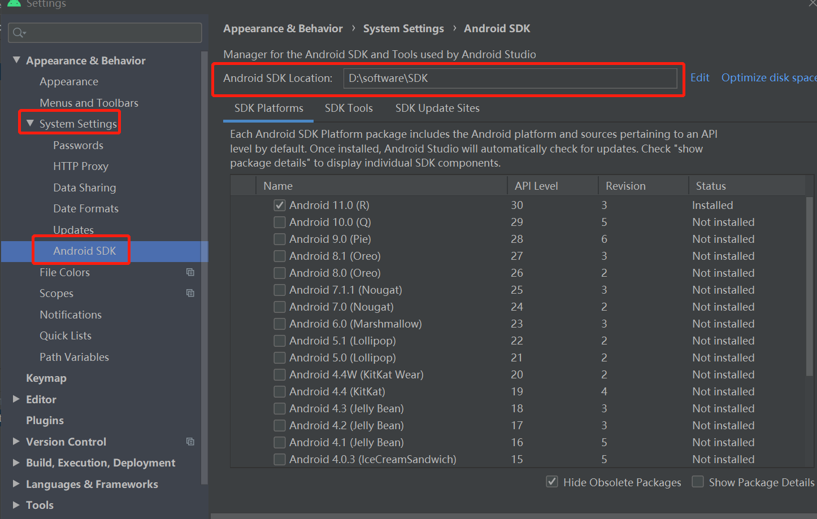Open Menus and Toolbars settings
The height and width of the screenshot is (519, 817).
click(89, 103)
